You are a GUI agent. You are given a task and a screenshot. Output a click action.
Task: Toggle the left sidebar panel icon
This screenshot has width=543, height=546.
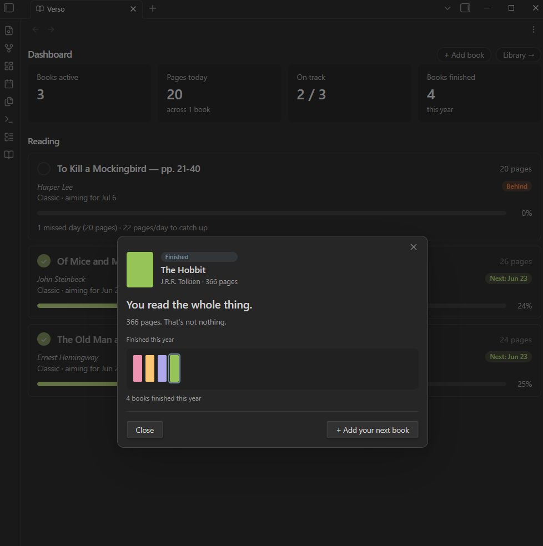9,8
